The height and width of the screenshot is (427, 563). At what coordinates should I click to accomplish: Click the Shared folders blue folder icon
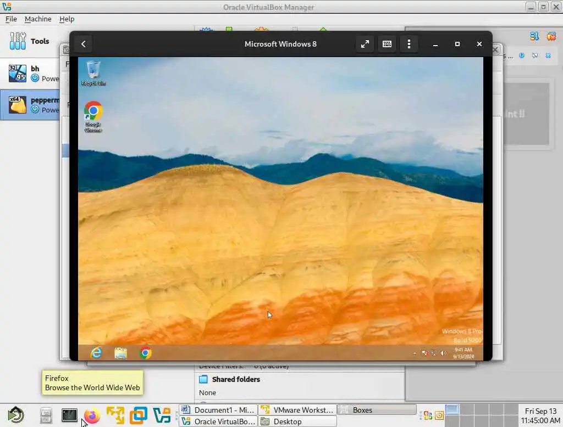click(x=203, y=379)
